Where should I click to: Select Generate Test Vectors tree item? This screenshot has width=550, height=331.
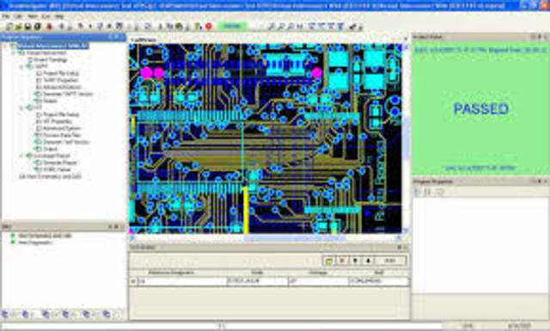tap(67, 142)
